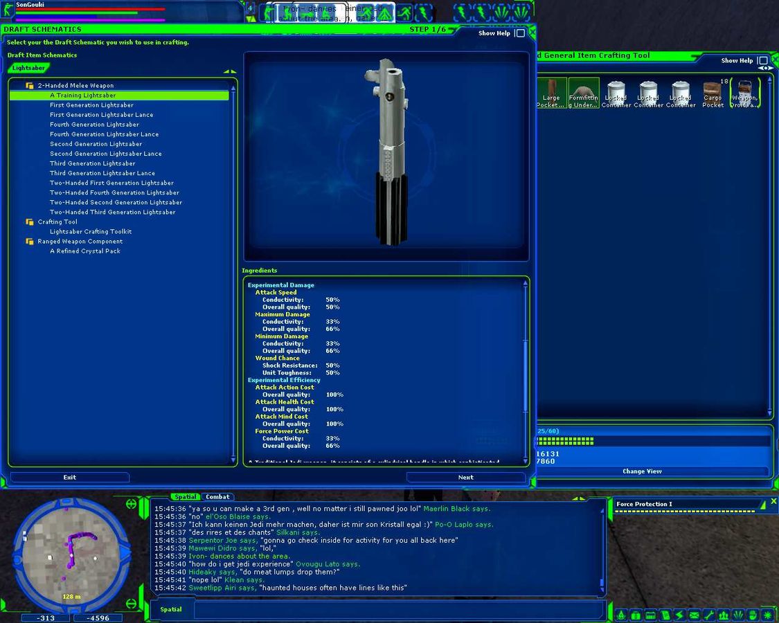Click the top round toggle beside the radar
The height and width of the screenshot is (623, 779).
pos(130,504)
